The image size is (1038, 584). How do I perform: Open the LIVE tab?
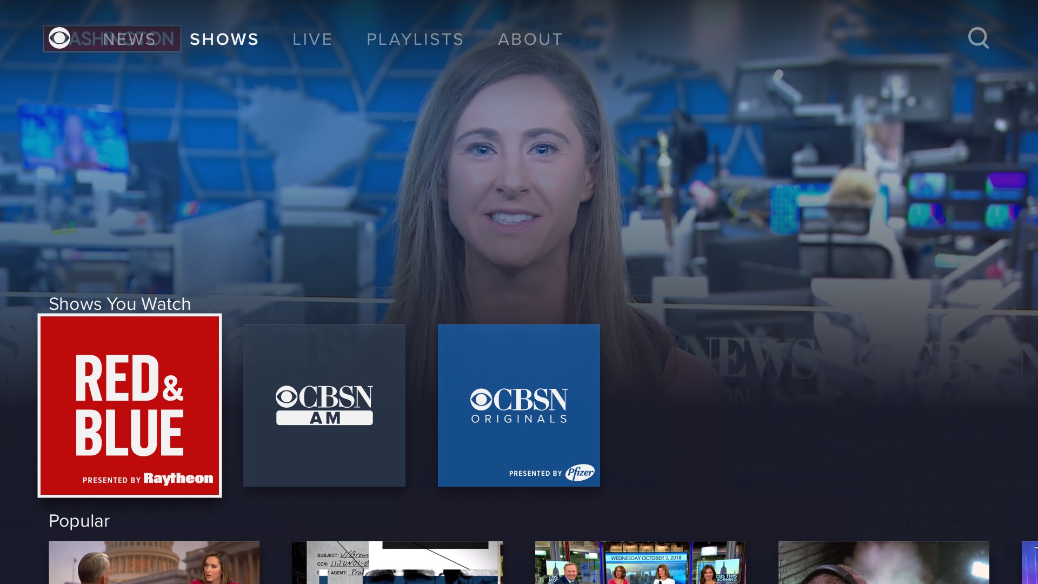pos(312,39)
